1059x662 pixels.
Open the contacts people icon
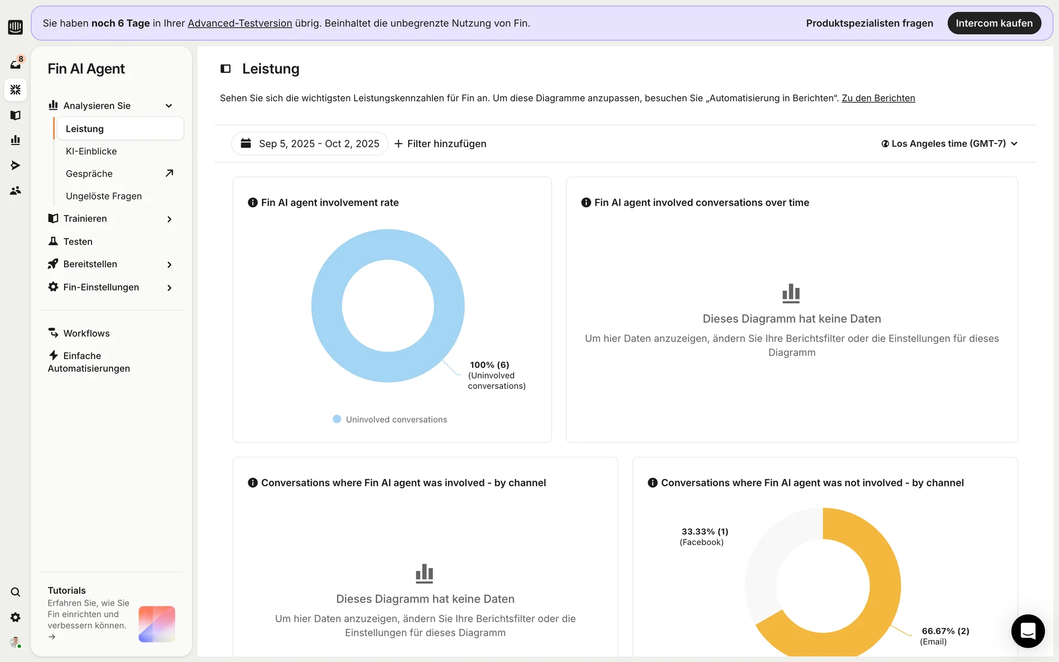(15, 190)
